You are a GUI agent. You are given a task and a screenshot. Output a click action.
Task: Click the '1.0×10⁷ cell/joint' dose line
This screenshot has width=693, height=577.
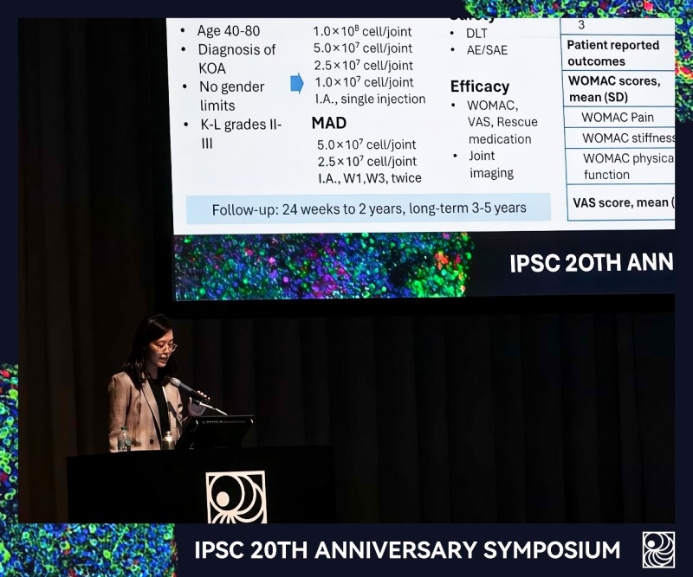pos(364,82)
